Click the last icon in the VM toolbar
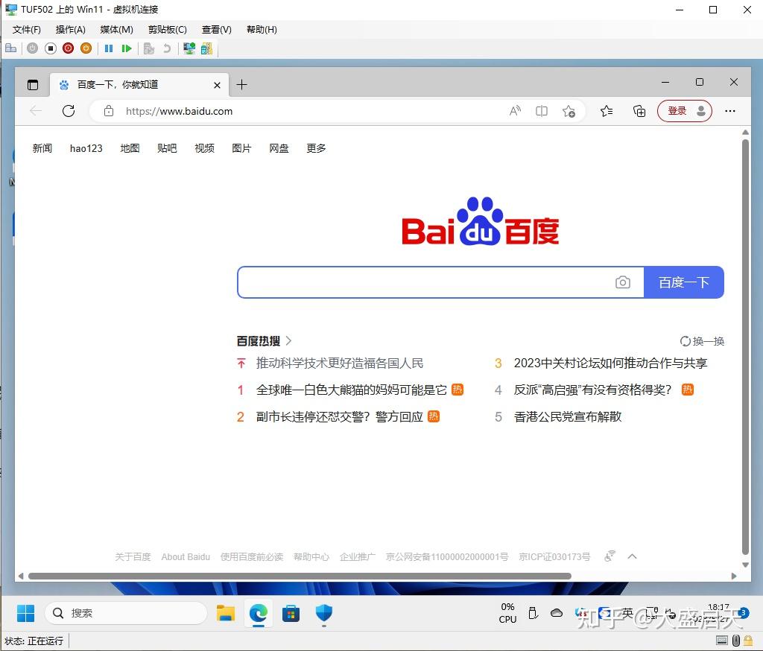The image size is (763, 651). pos(206,48)
